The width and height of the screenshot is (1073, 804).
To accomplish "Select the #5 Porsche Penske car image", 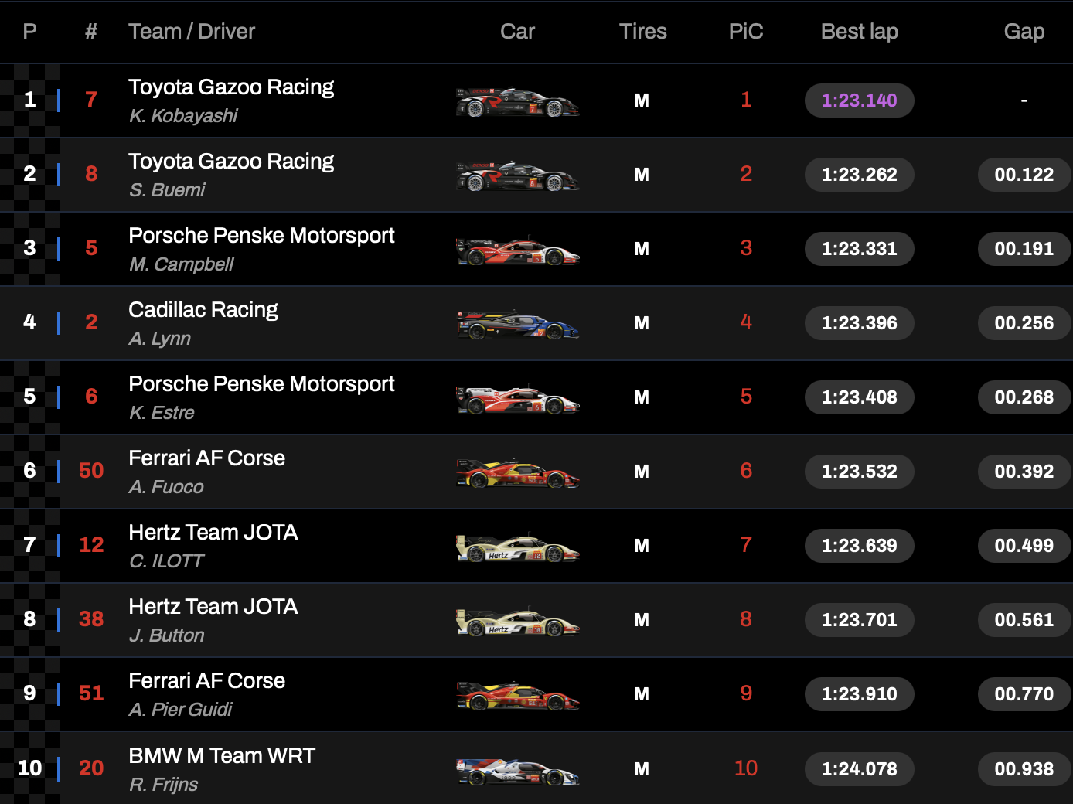I will coord(518,250).
